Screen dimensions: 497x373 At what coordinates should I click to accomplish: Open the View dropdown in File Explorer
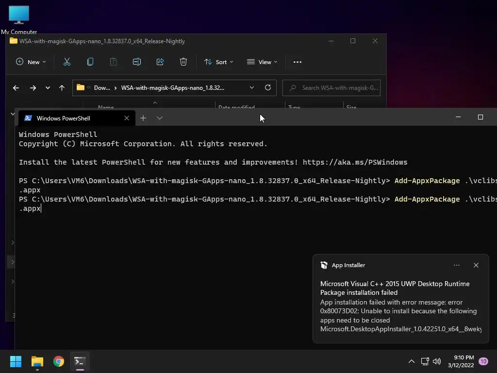tap(262, 62)
